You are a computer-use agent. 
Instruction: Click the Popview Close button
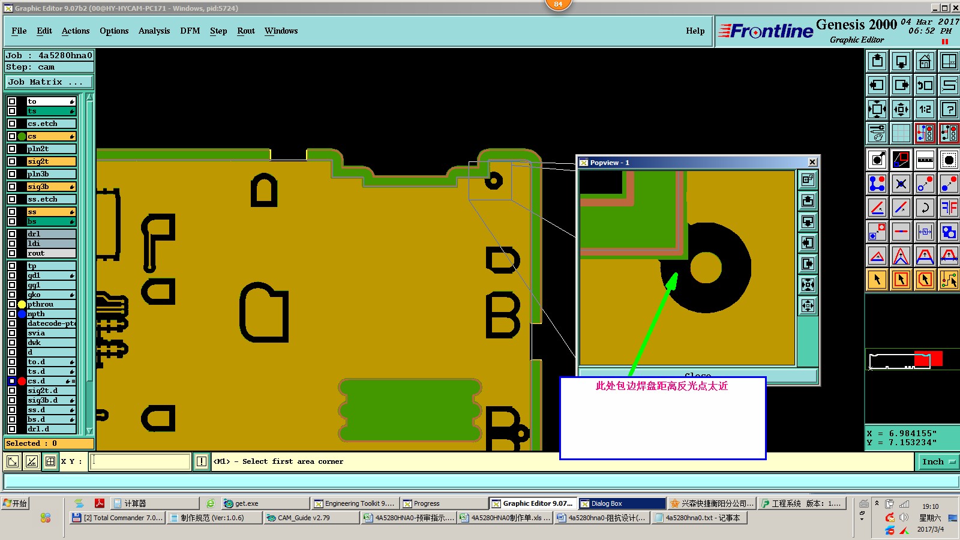pos(697,376)
